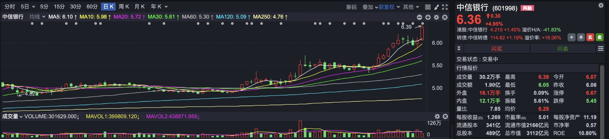The image size is (609, 139).
Task: Open 转债:中信转债 convertible bond link
Action: pyautogui.click(x=472, y=38)
